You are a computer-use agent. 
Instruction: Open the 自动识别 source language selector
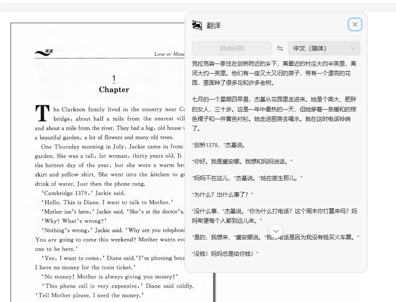232,48
